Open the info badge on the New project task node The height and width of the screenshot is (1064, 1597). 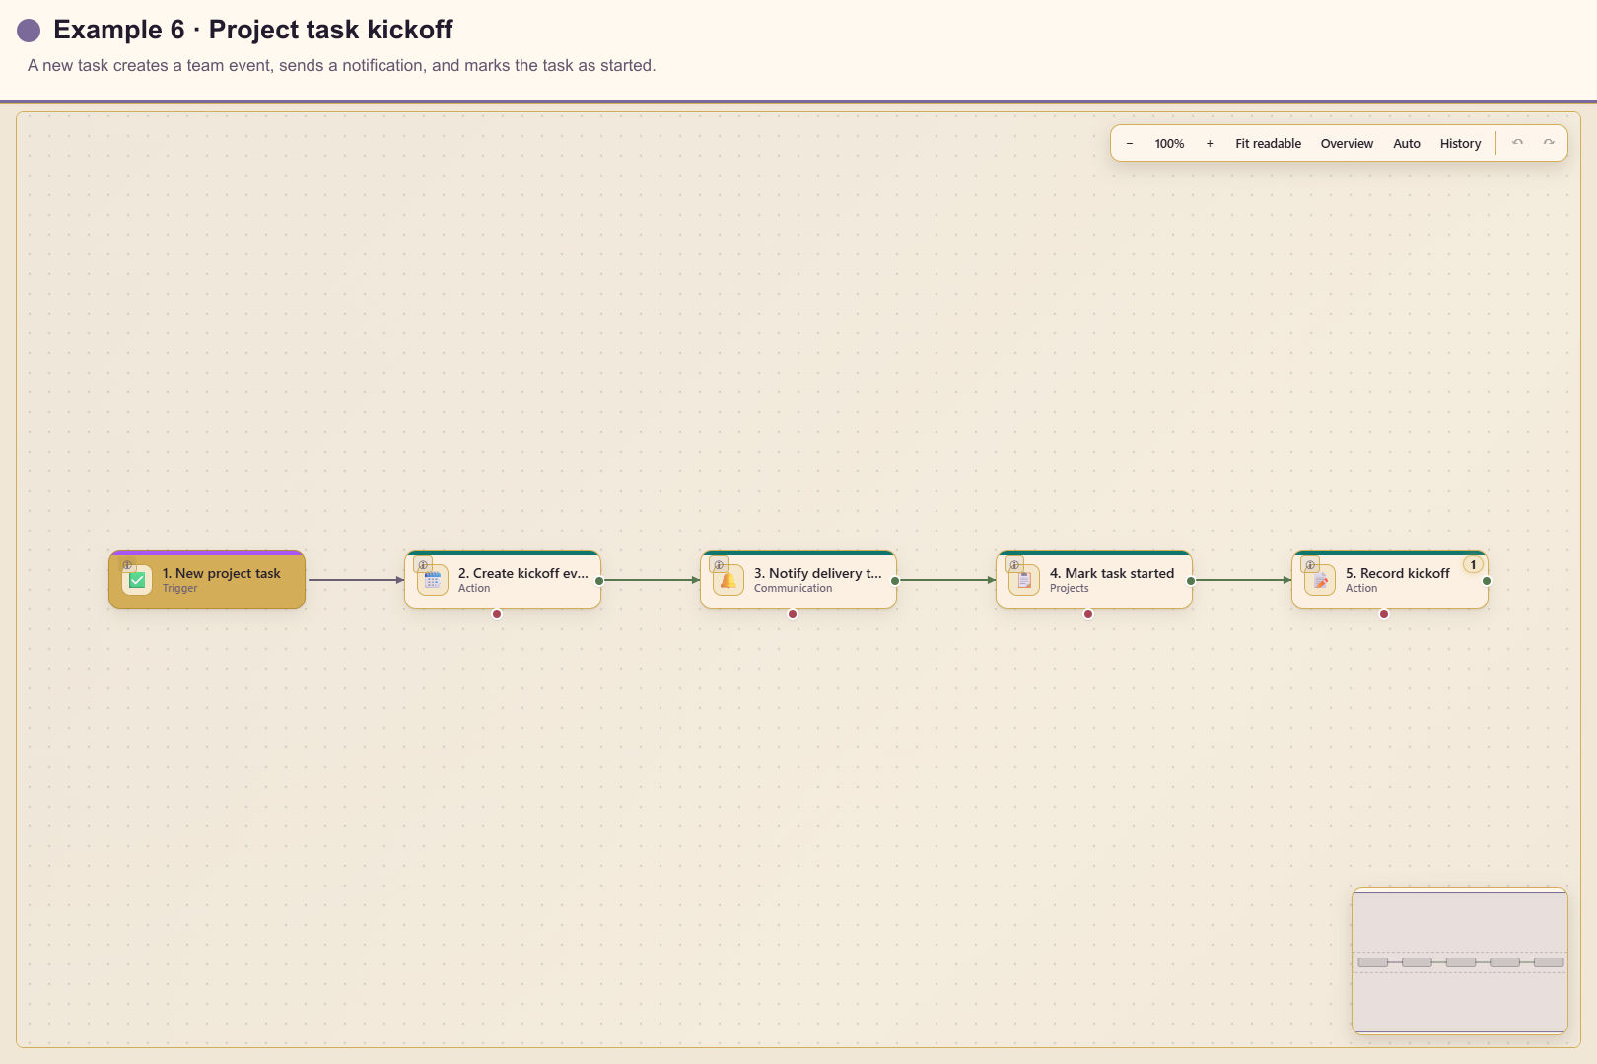(127, 565)
